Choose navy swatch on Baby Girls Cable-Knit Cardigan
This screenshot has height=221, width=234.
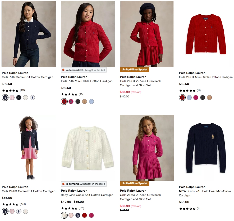78,215
